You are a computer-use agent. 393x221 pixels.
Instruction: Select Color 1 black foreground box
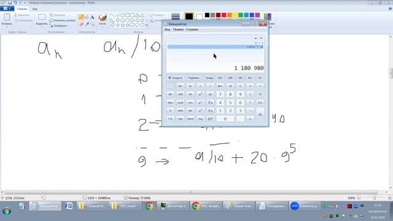pyautogui.click(x=189, y=17)
